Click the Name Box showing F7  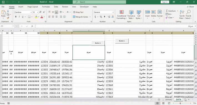7,26
